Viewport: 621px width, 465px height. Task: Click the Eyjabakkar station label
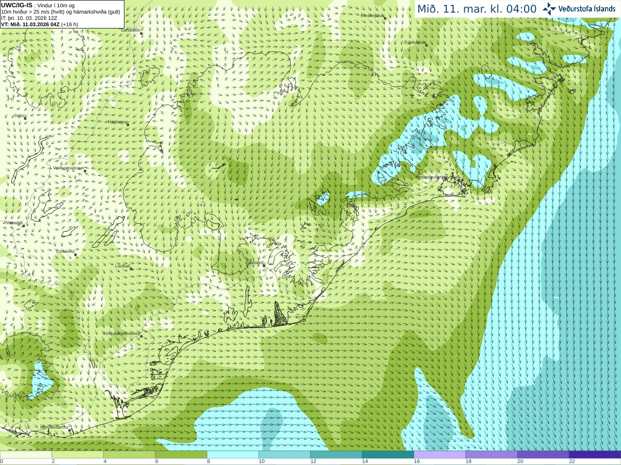415,42
